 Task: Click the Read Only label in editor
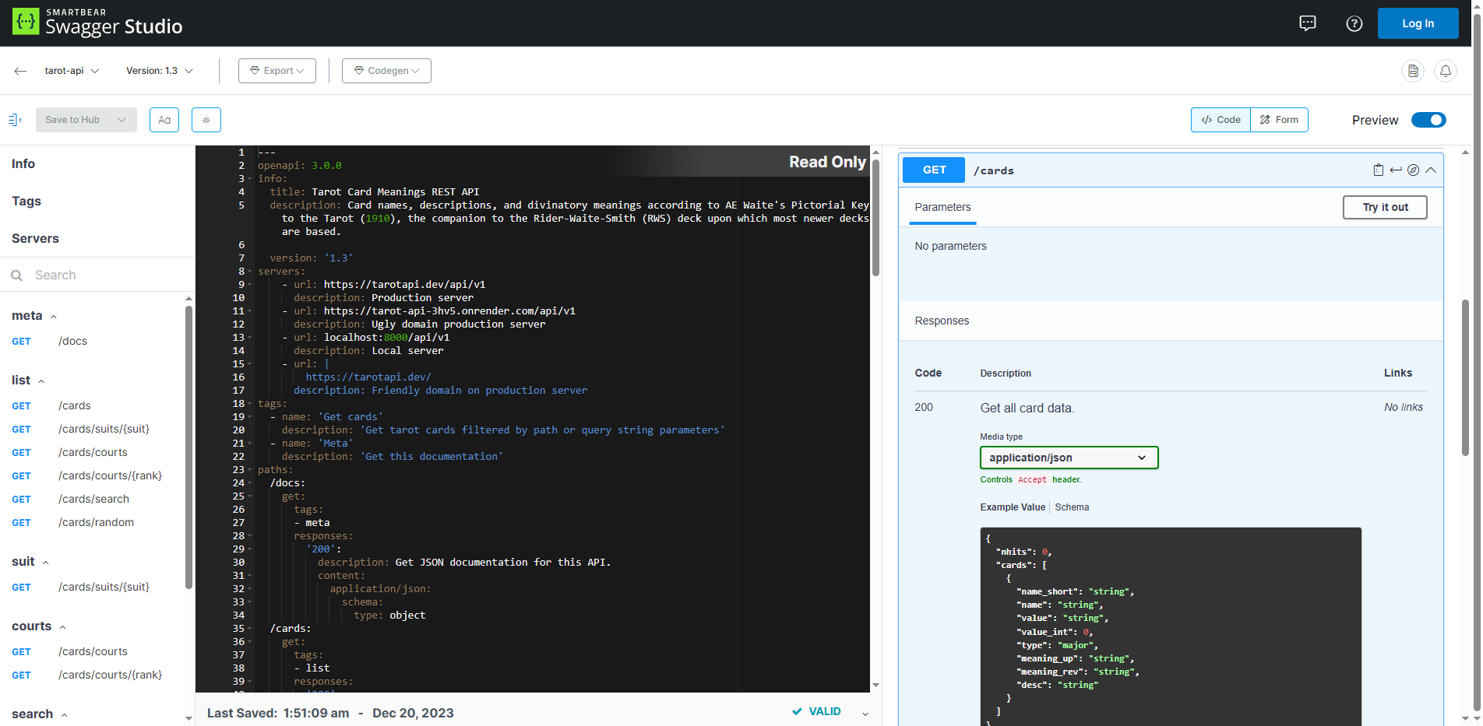pyautogui.click(x=827, y=162)
